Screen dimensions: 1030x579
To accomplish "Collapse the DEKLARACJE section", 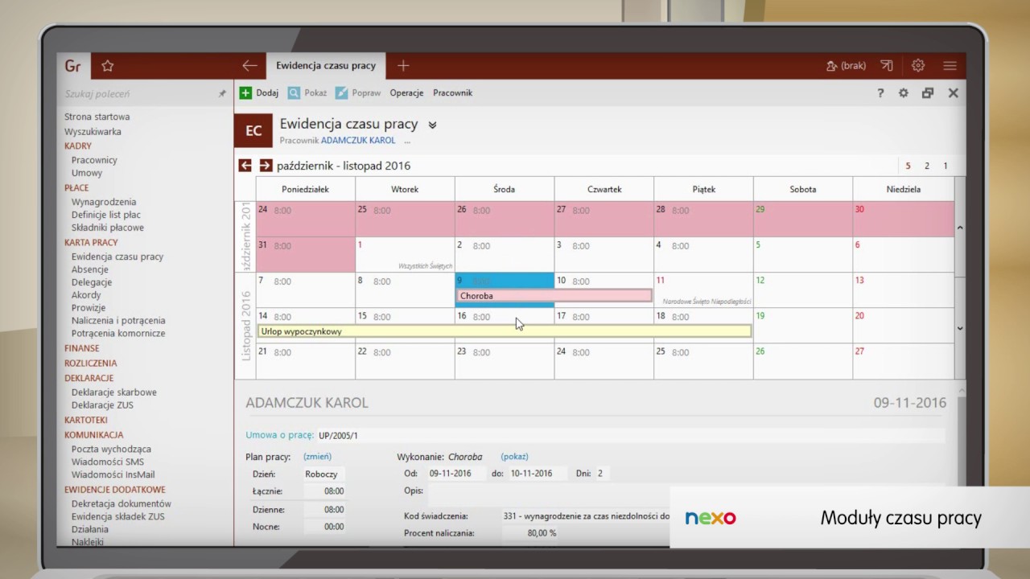I will click(89, 377).
